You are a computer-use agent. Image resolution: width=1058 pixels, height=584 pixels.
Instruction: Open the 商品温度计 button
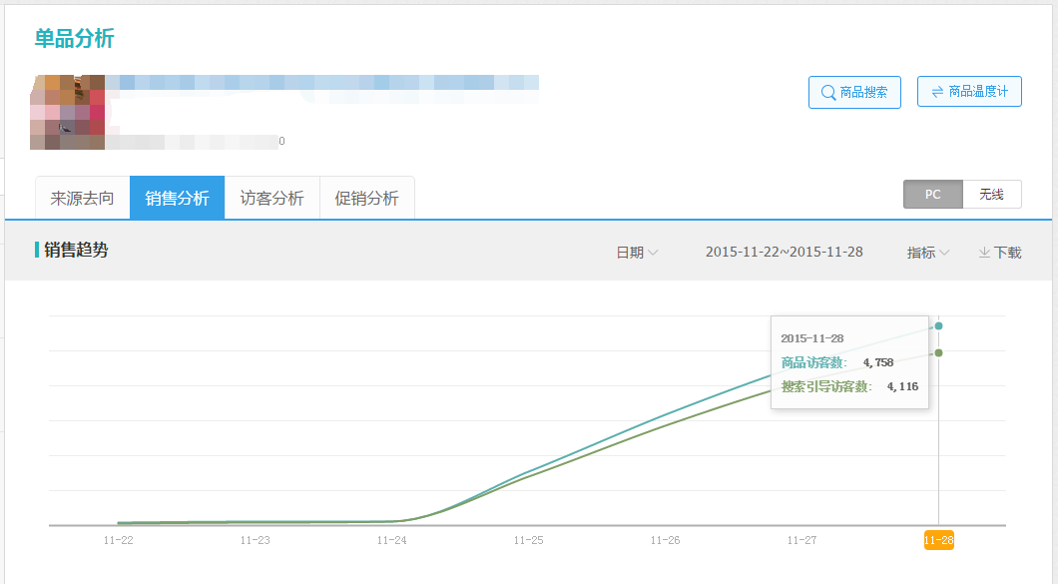[969, 92]
